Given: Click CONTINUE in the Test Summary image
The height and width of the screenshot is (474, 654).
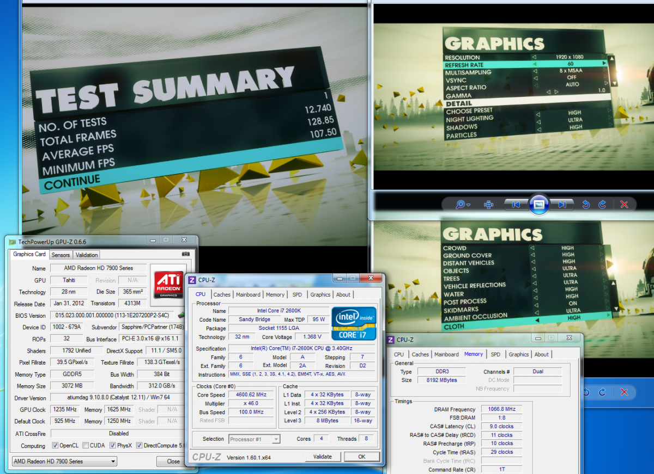Looking at the screenshot, I should [72, 182].
